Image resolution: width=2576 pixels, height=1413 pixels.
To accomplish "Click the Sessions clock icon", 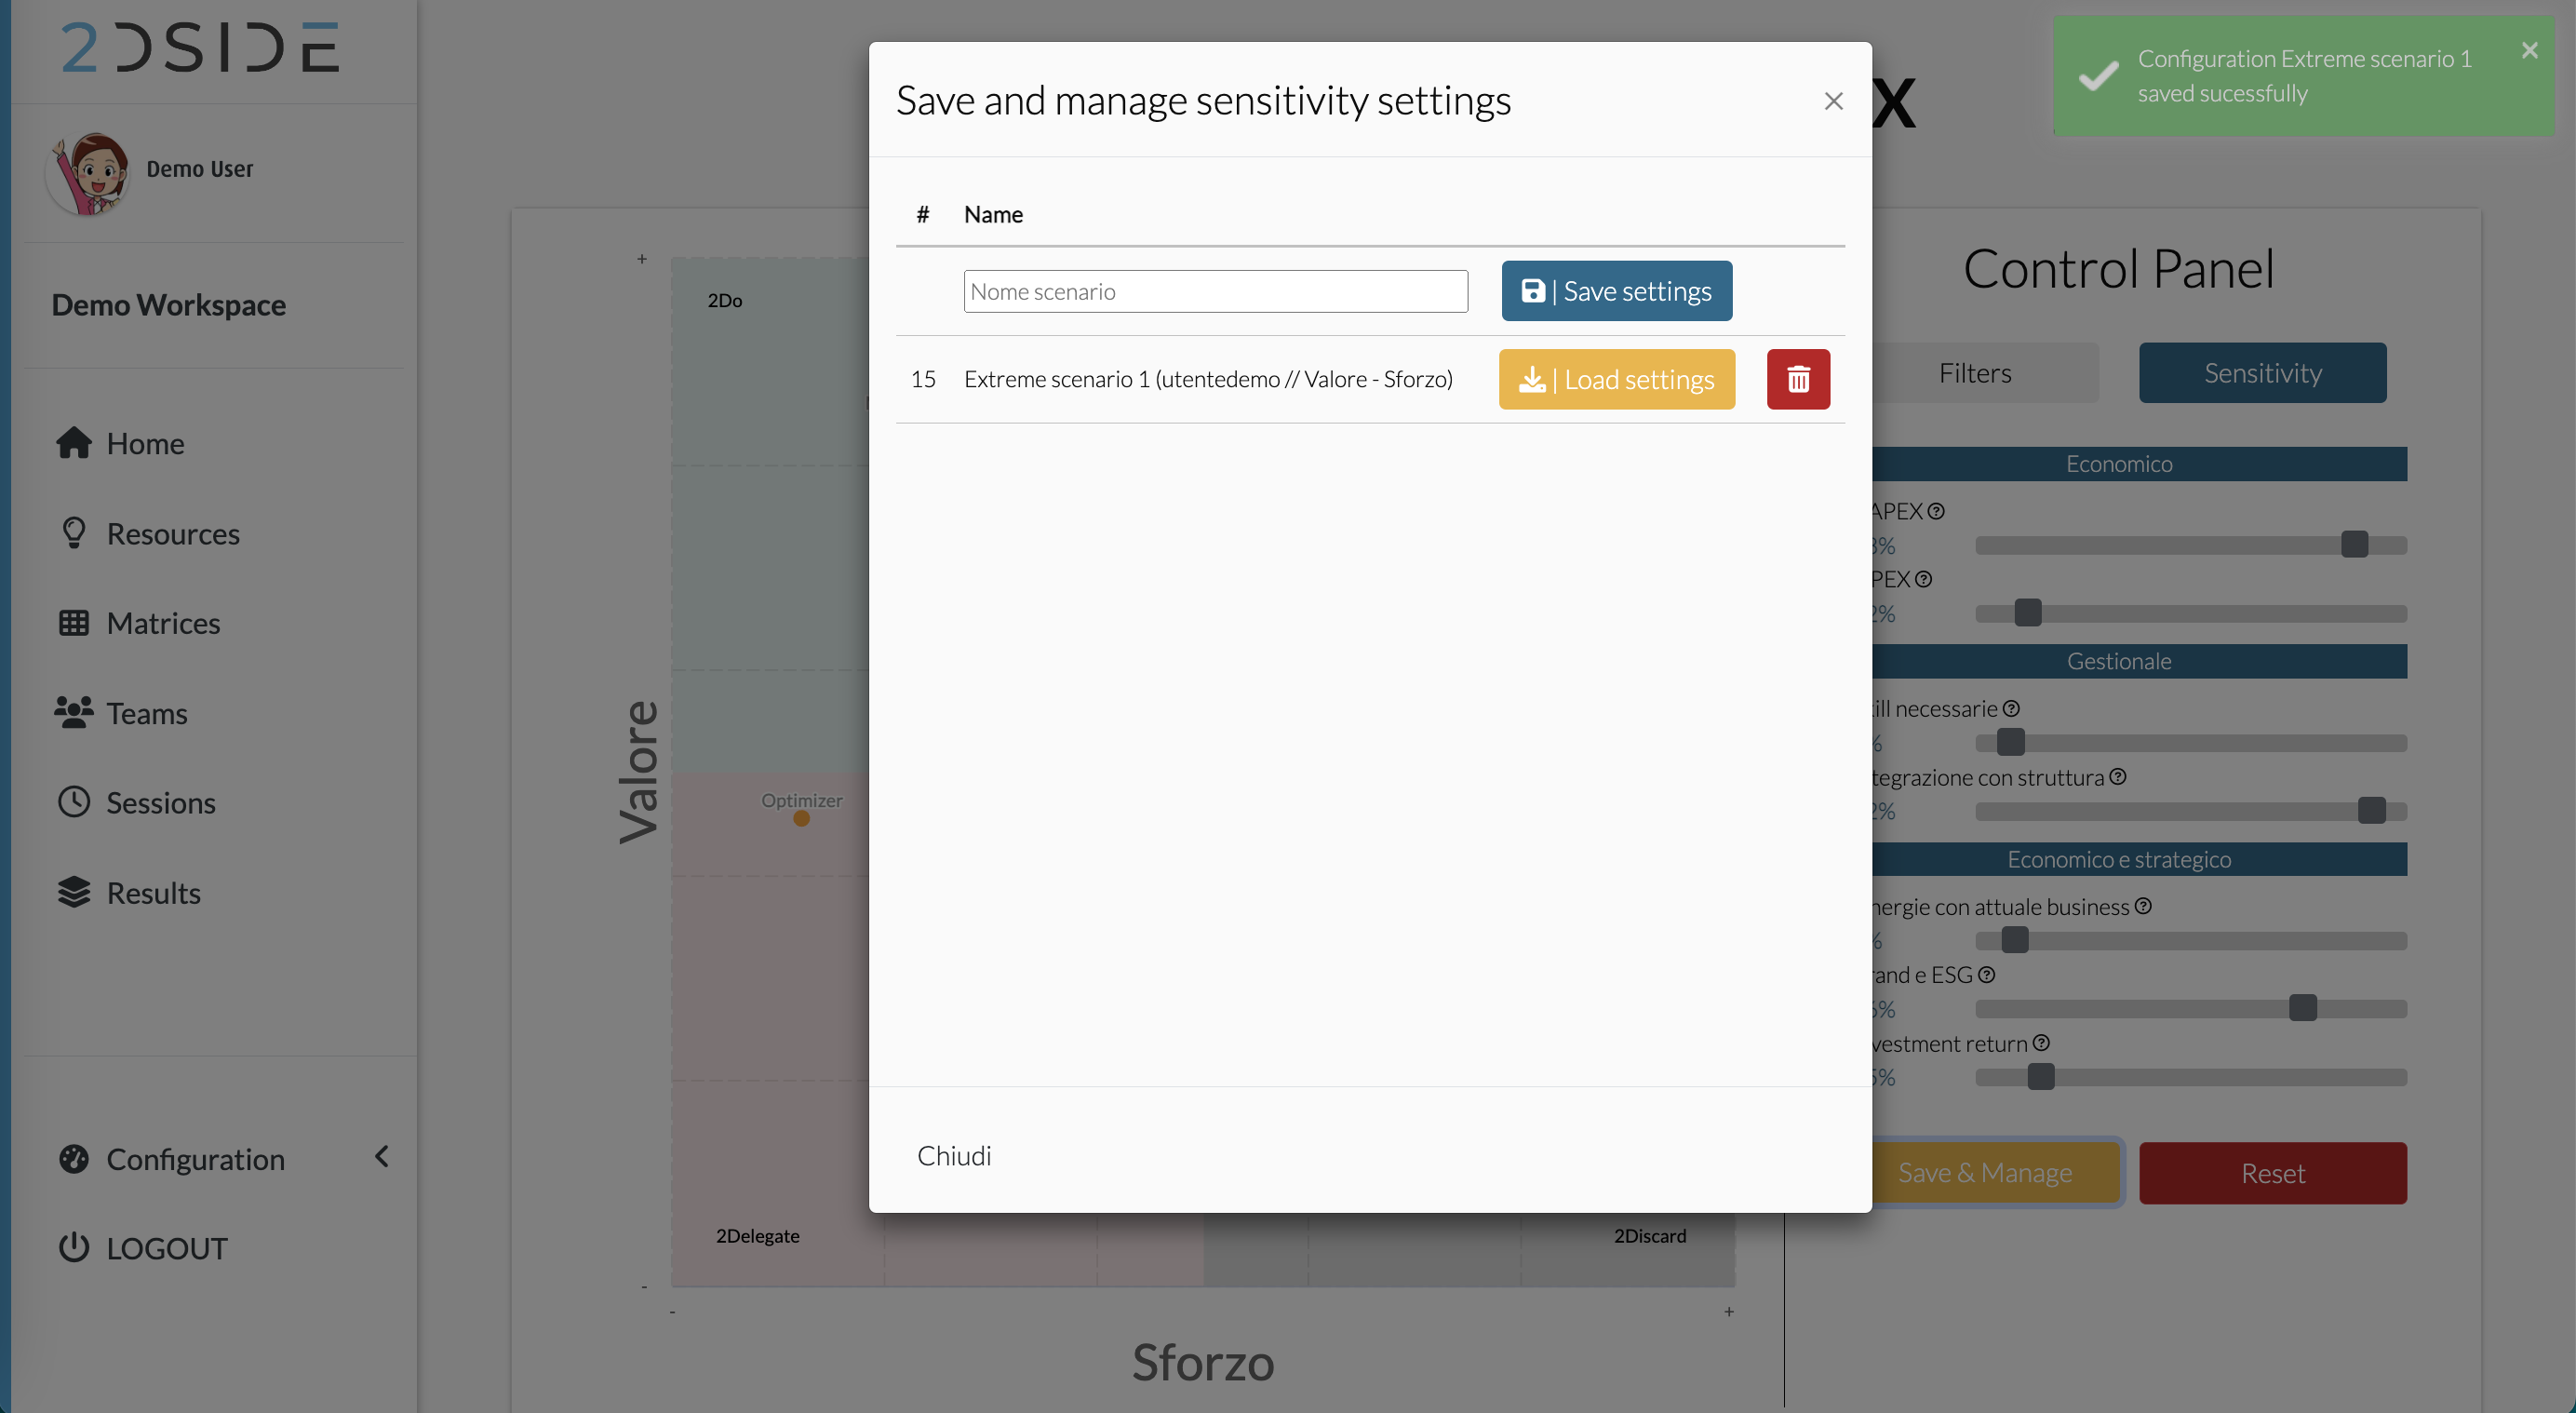I will click(x=74, y=801).
